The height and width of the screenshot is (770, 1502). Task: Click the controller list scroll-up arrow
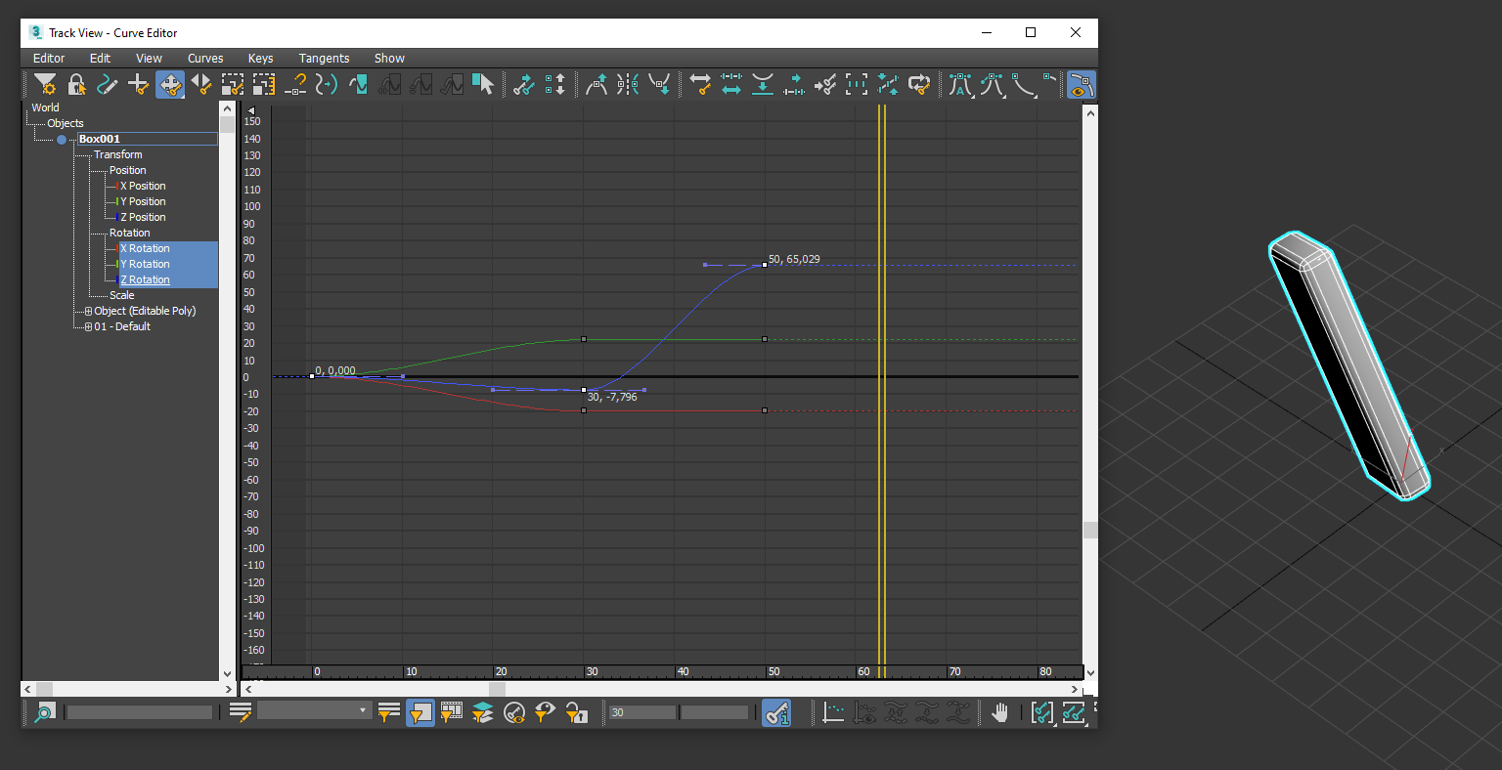pos(228,108)
